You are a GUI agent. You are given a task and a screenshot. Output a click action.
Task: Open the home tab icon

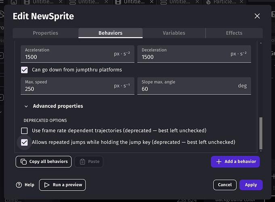click(14, 2)
